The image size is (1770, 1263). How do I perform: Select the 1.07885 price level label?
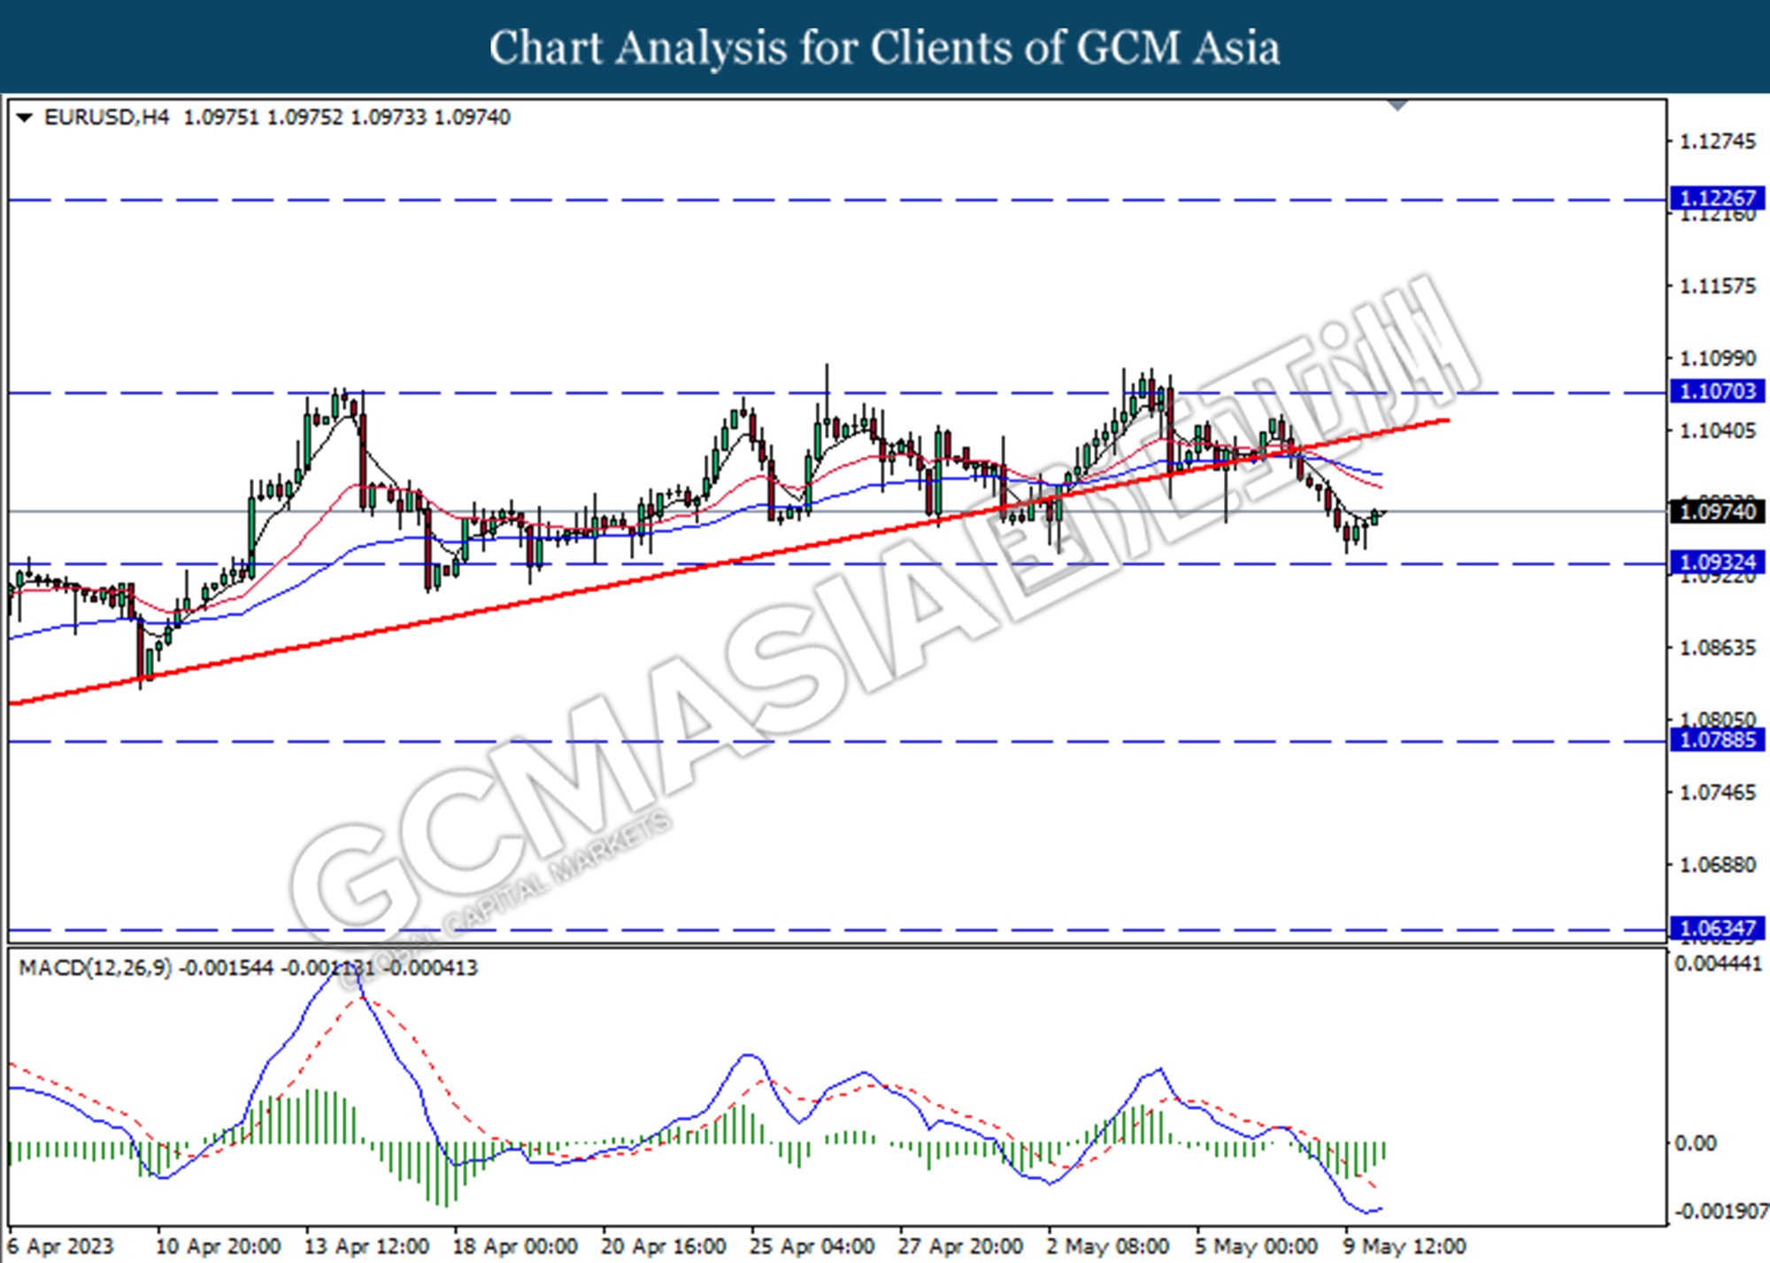(1717, 739)
